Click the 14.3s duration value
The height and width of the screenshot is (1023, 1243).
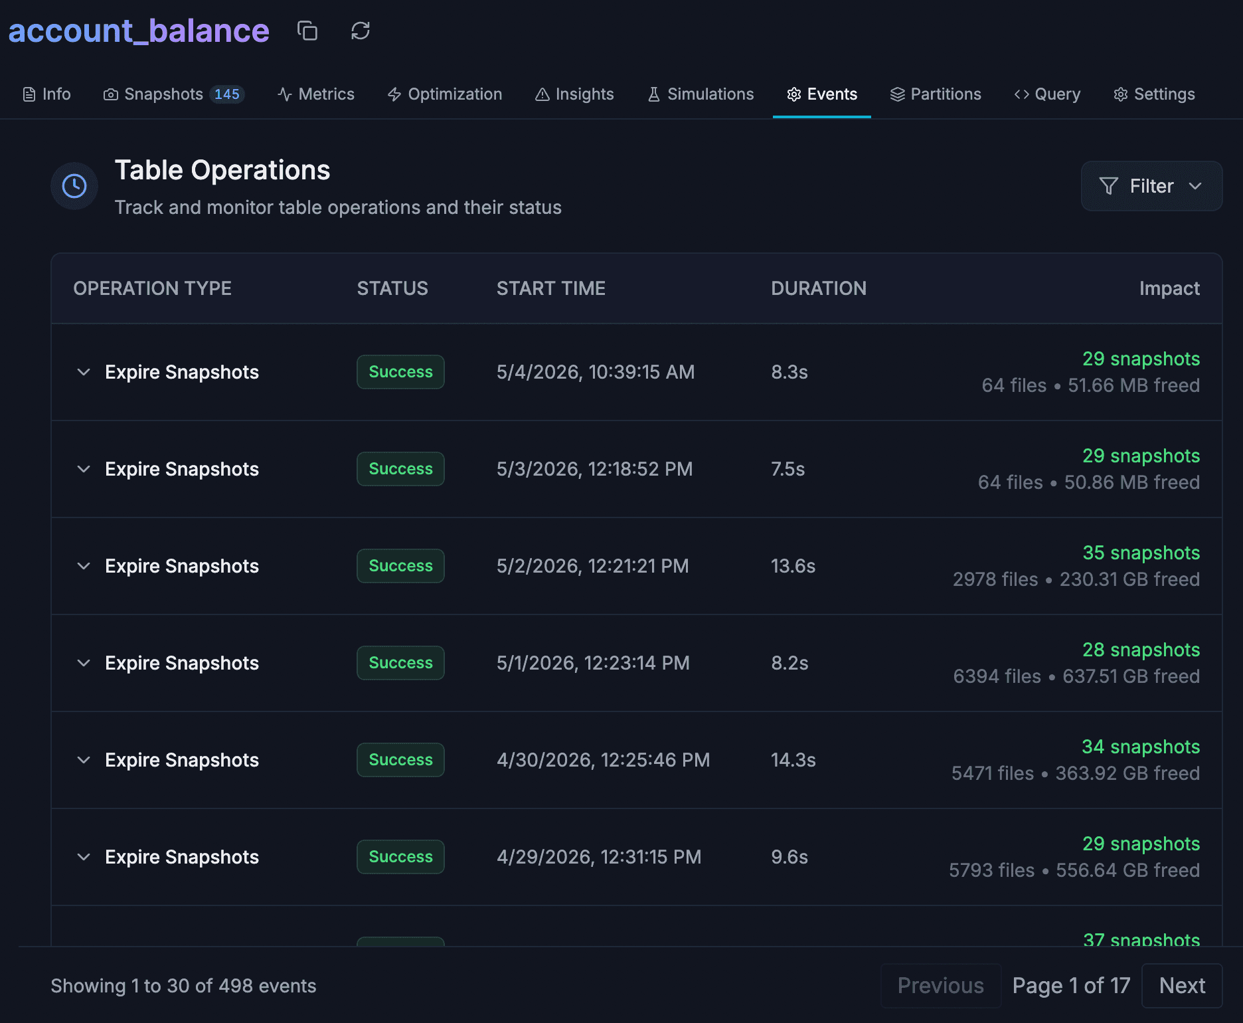pyautogui.click(x=793, y=760)
